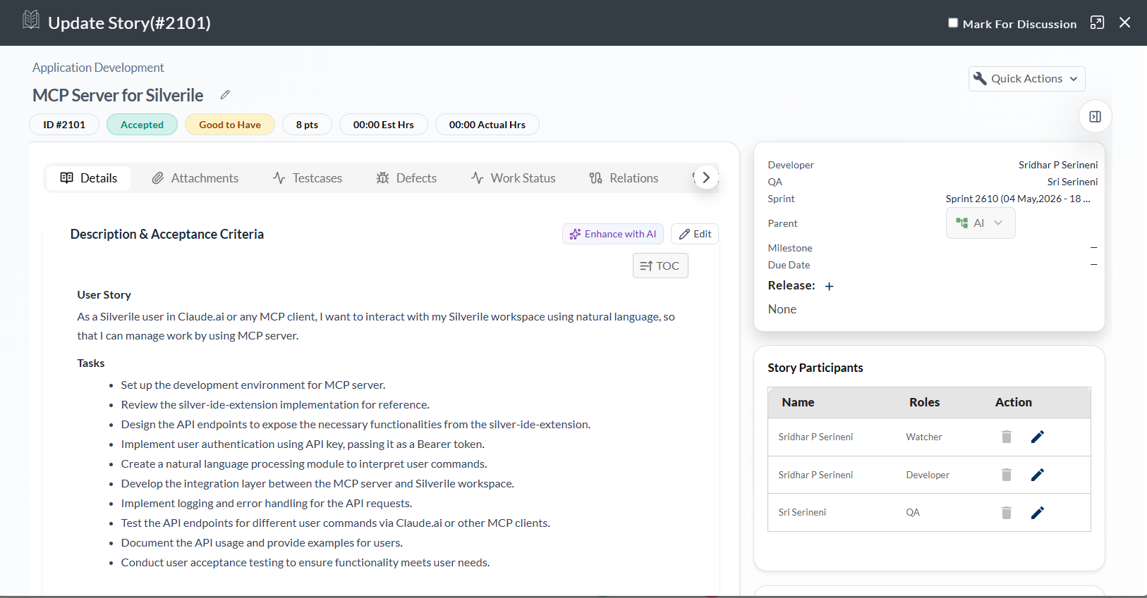Edit the description and acceptance criteria

click(x=695, y=234)
